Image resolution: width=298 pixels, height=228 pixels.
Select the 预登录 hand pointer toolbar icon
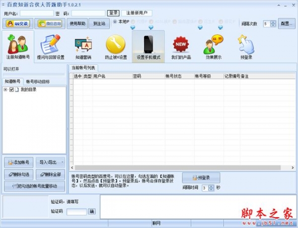[x=246, y=47]
